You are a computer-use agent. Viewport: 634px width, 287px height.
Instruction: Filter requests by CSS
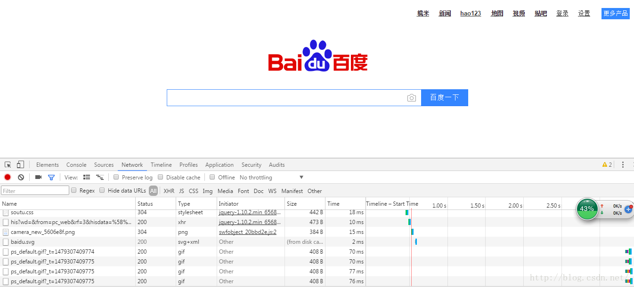point(194,191)
